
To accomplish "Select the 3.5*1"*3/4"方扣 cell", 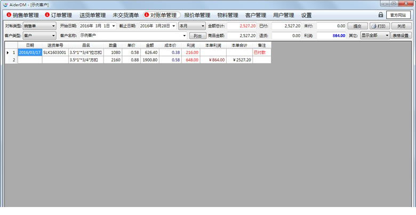I will pyautogui.click(x=86, y=60).
